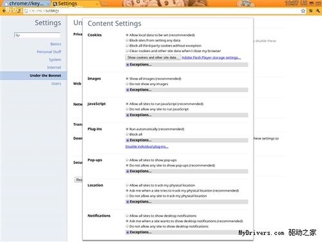Expand Notifications Exceptions bar
This screenshot has height=242, width=322.
click(187, 232)
